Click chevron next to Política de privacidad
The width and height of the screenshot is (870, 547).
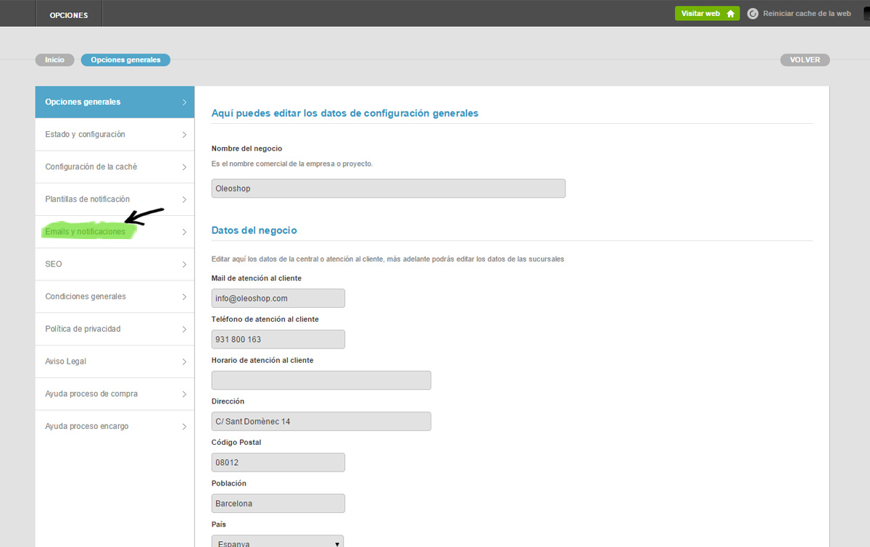click(x=184, y=329)
